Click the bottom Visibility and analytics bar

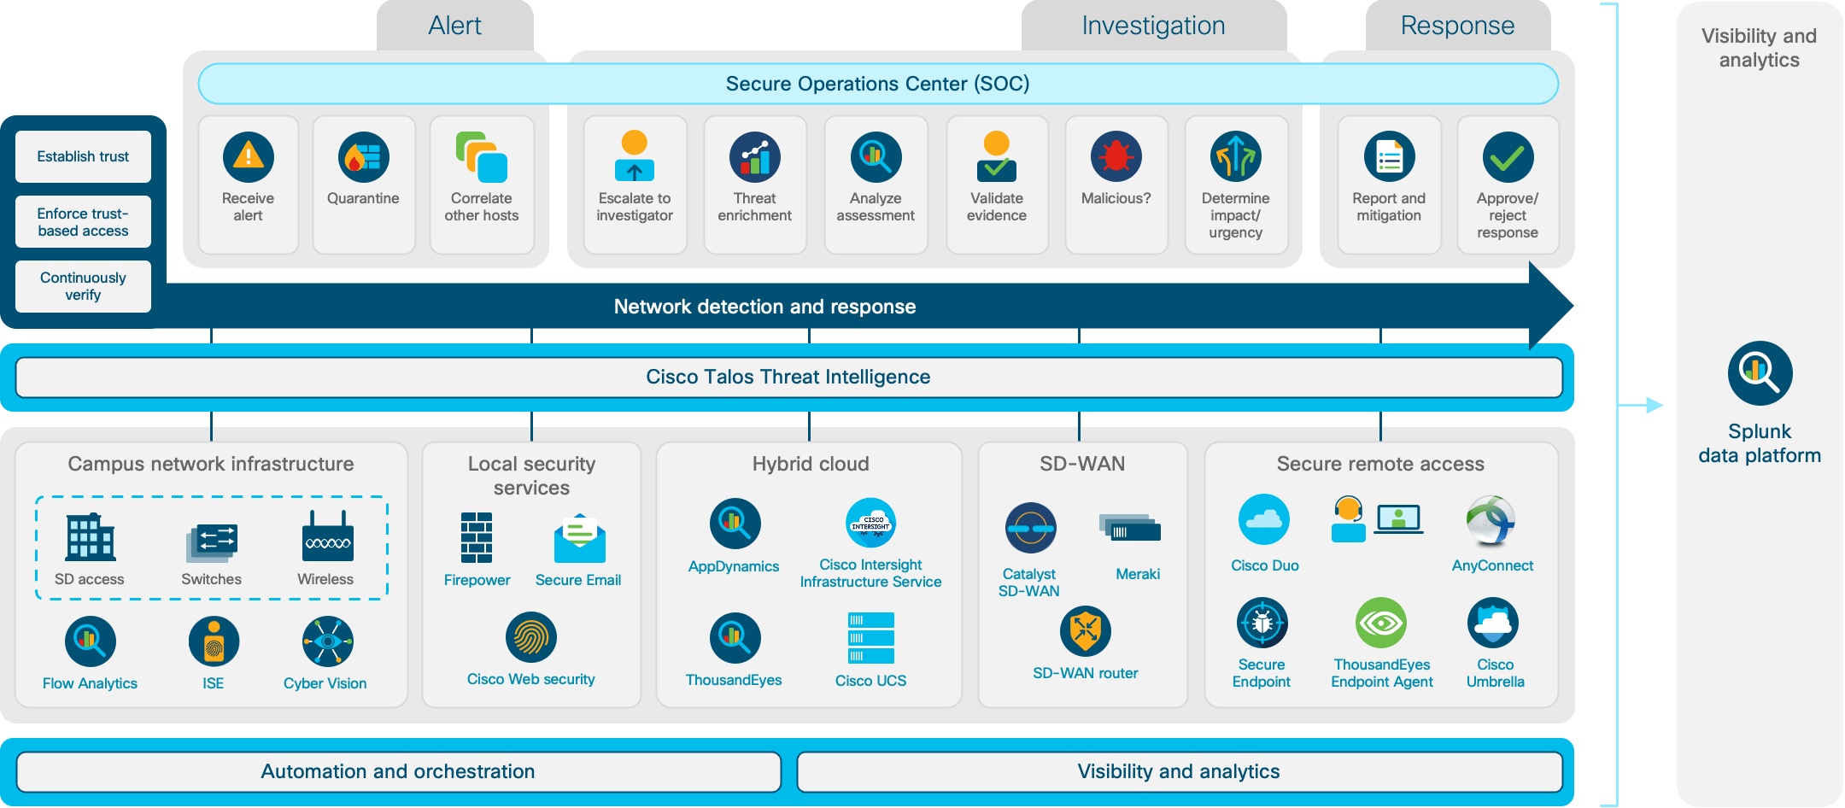tap(1180, 772)
